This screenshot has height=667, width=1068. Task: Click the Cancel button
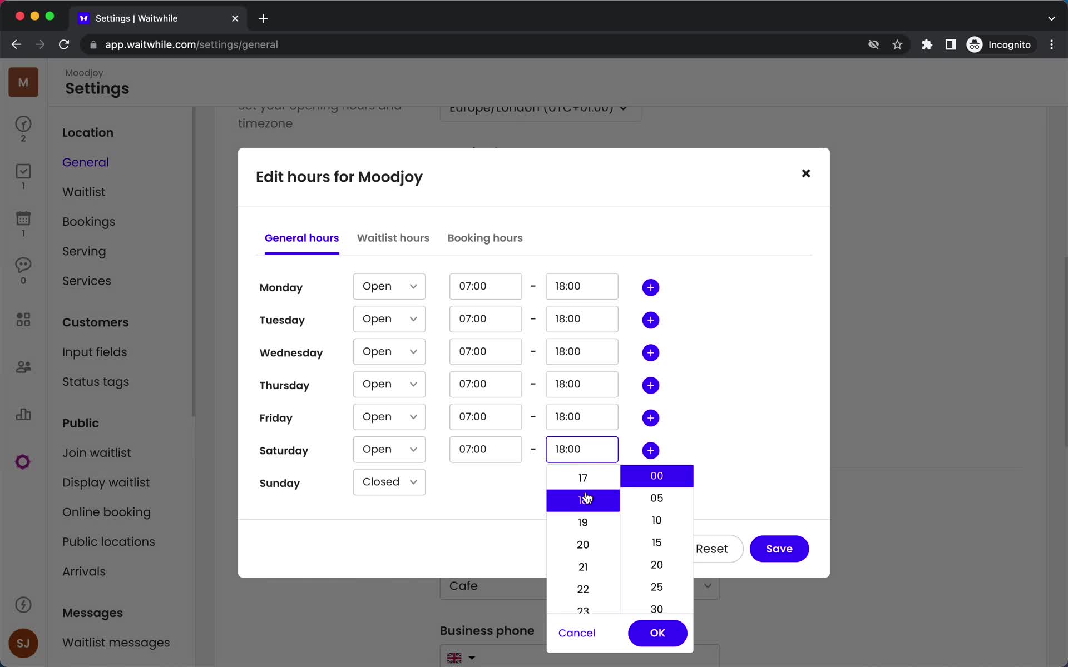pyautogui.click(x=577, y=633)
